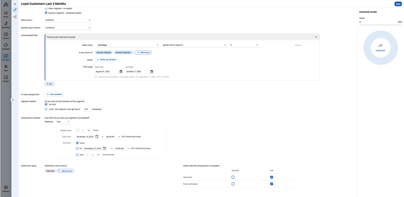Enable Send mail on Success checkbox
This screenshot has height=197, width=404.
[233, 177]
